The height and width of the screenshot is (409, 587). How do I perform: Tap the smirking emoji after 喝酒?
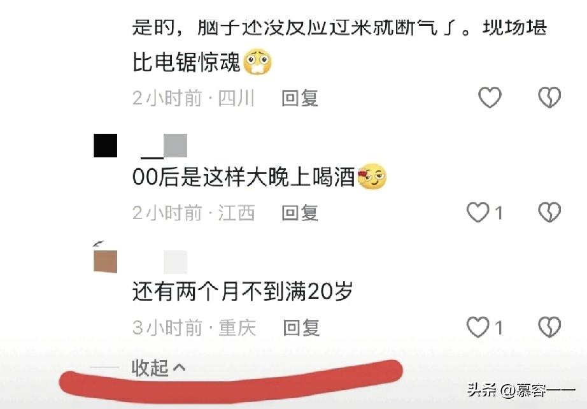pyautogui.click(x=372, y=176)
